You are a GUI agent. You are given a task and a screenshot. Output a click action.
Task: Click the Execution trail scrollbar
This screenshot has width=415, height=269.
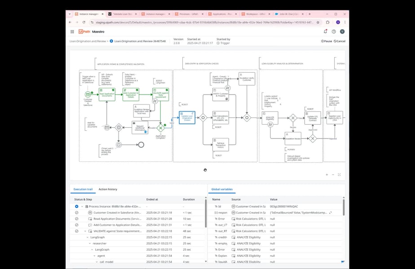click(206, 213)
